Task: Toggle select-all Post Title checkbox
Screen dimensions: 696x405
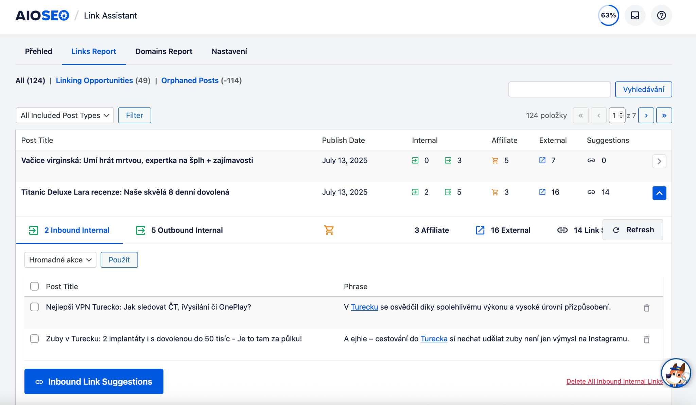Action: 34,287
